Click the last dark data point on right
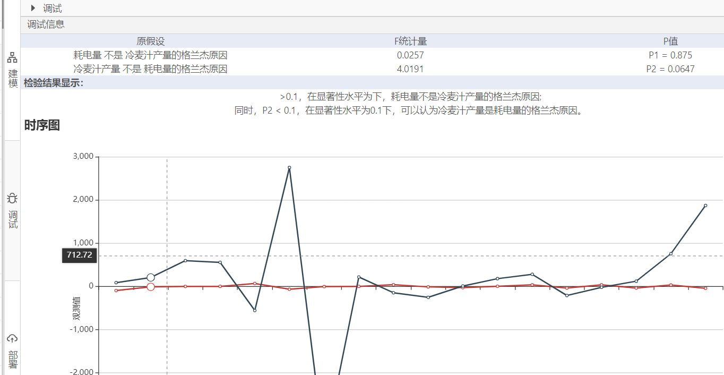The width and height of the screenshot is (724, 375). click(x=705, y=206)
